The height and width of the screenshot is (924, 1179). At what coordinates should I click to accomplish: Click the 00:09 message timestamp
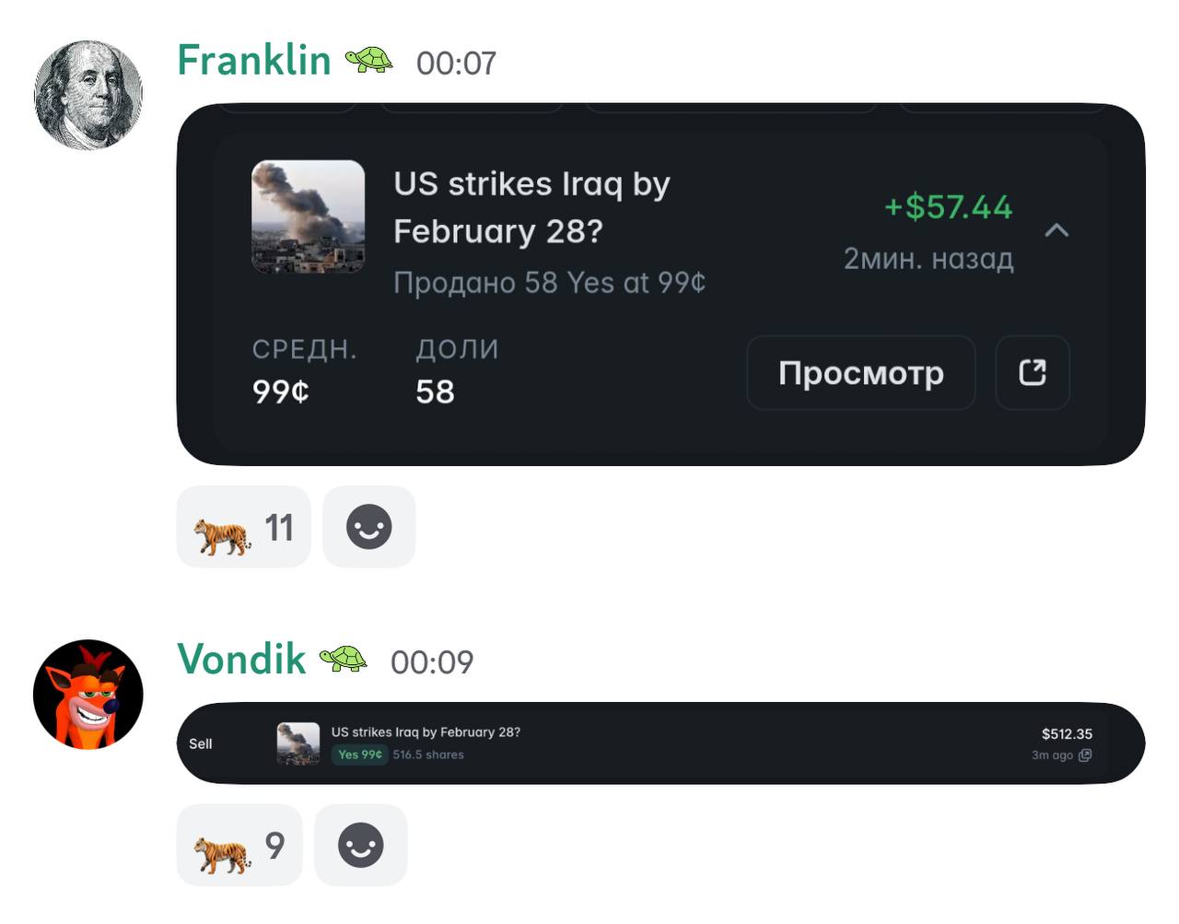pos(432,662)
